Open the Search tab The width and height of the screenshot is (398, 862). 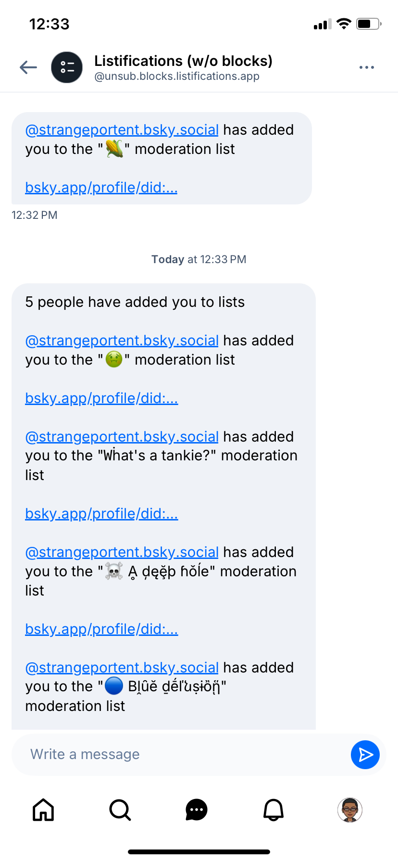coord(120,810)
